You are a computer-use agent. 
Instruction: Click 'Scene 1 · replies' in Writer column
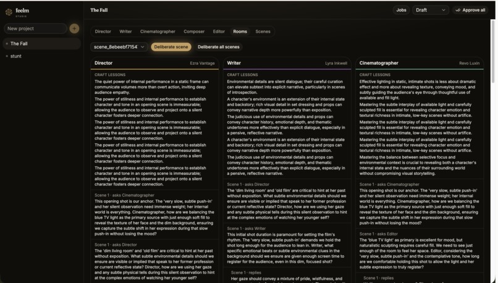[246, 273]
